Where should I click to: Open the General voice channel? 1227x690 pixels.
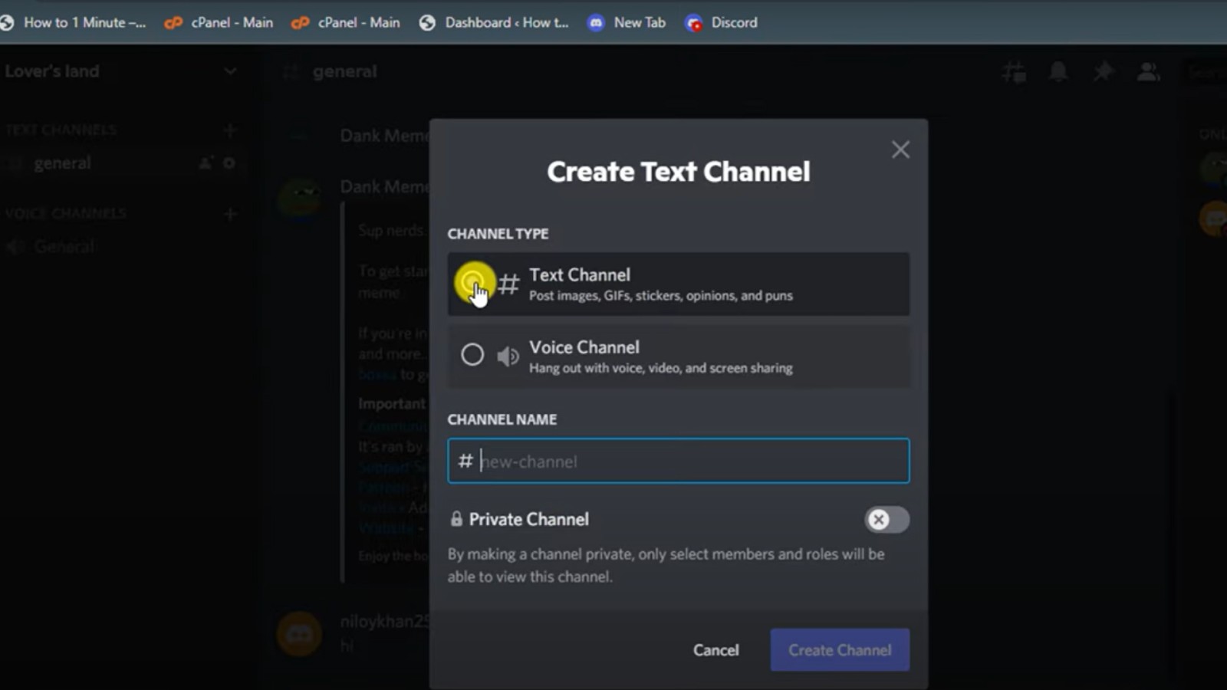click(64, 247)
